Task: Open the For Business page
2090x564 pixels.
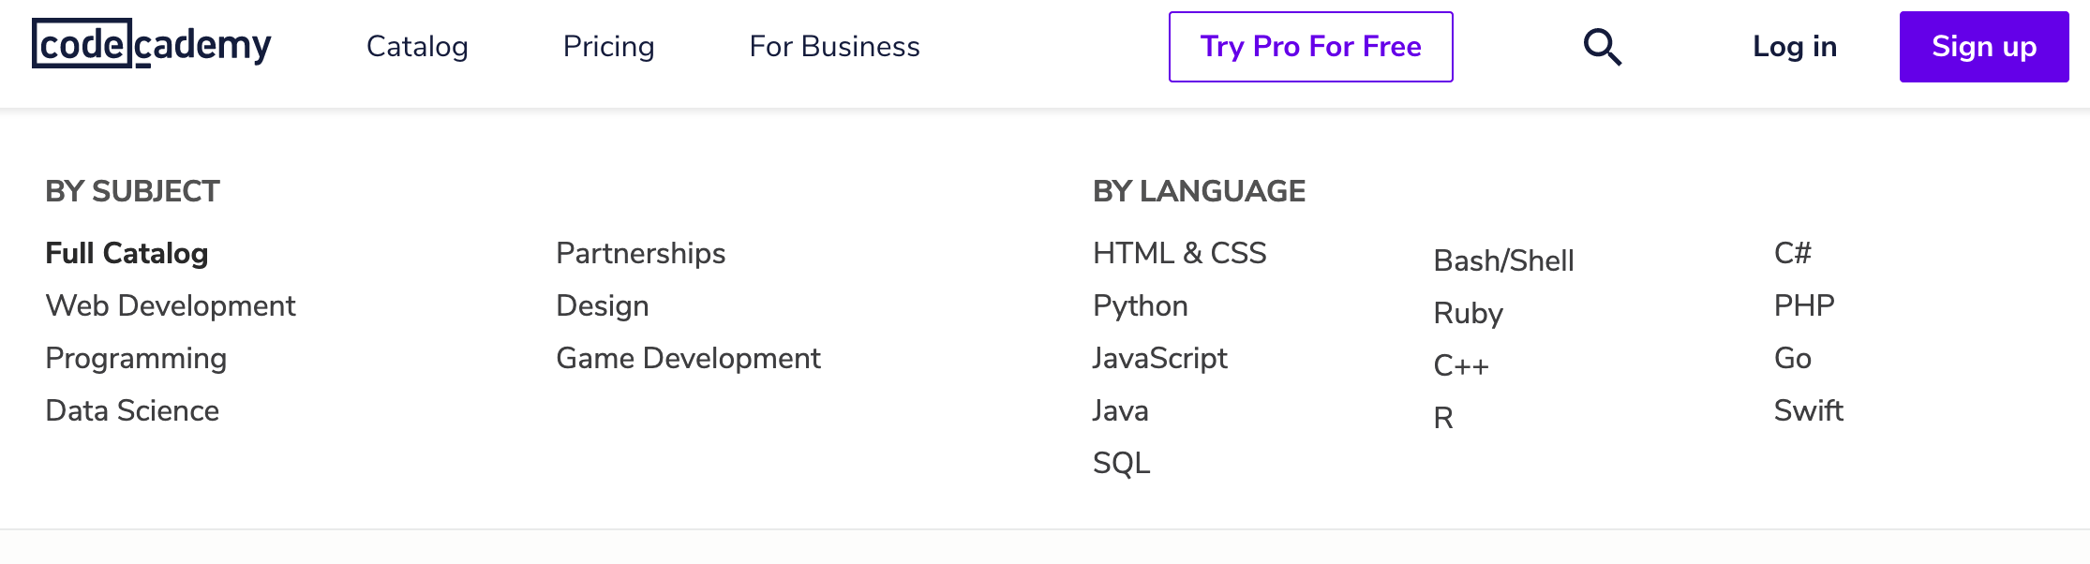Action: tap(834, 47)
